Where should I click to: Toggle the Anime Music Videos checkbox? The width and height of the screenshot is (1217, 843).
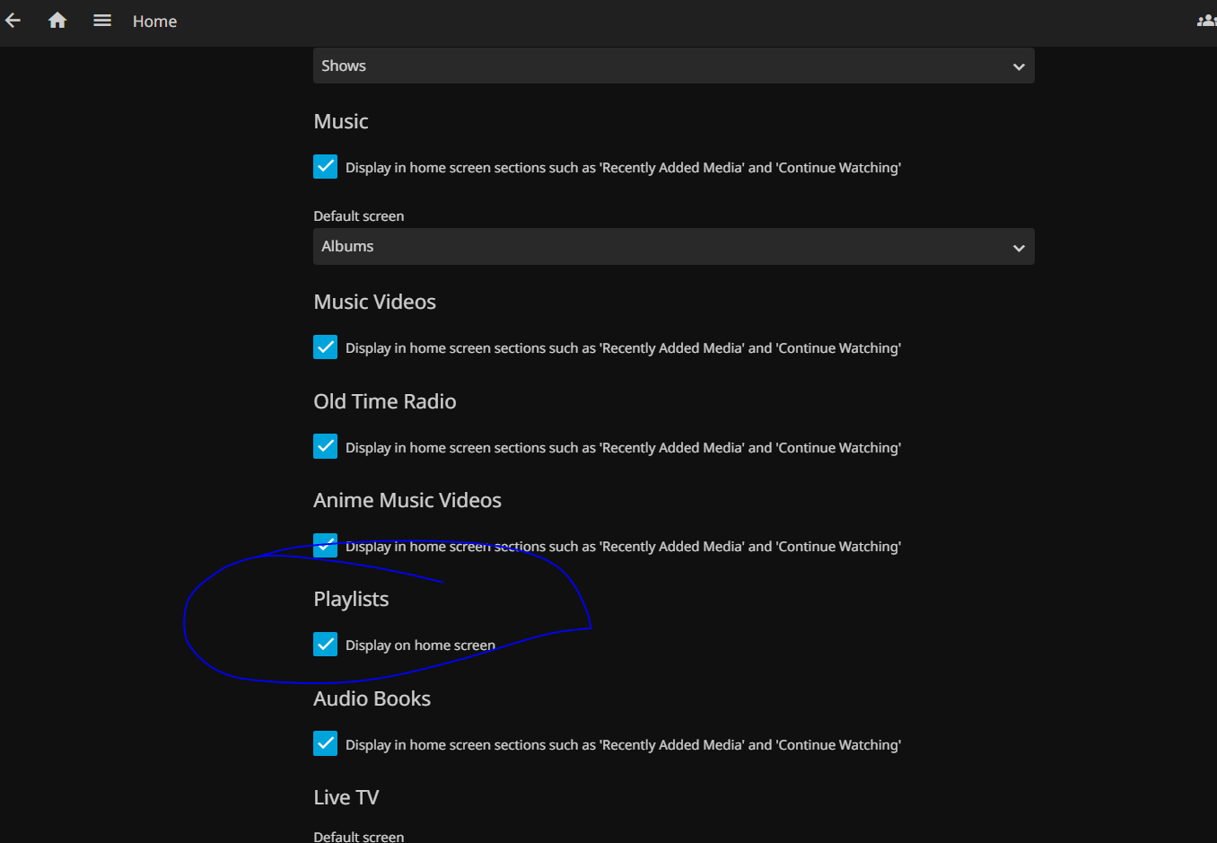pos(326,546)
